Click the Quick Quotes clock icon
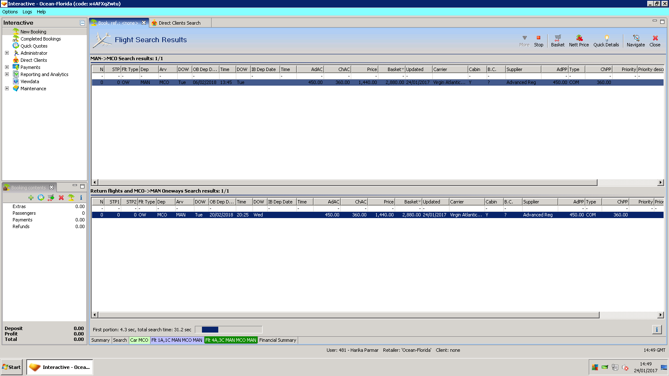The height and width of the screenshot is (376, 669). click(x=16, y=46)
